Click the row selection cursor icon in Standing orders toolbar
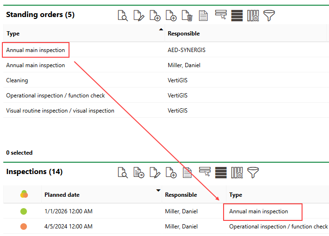 220,16
